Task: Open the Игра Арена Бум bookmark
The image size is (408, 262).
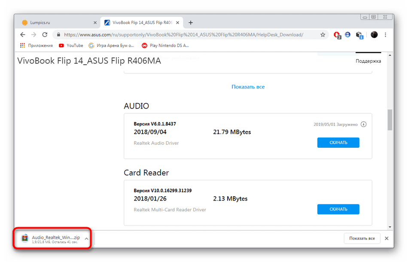Action: pos(111,45)
